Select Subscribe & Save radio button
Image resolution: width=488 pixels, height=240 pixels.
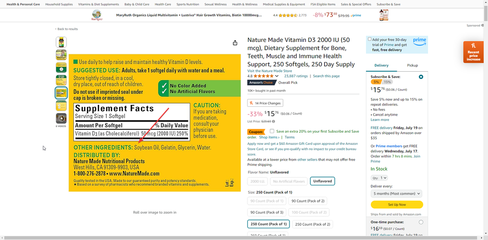421,77
